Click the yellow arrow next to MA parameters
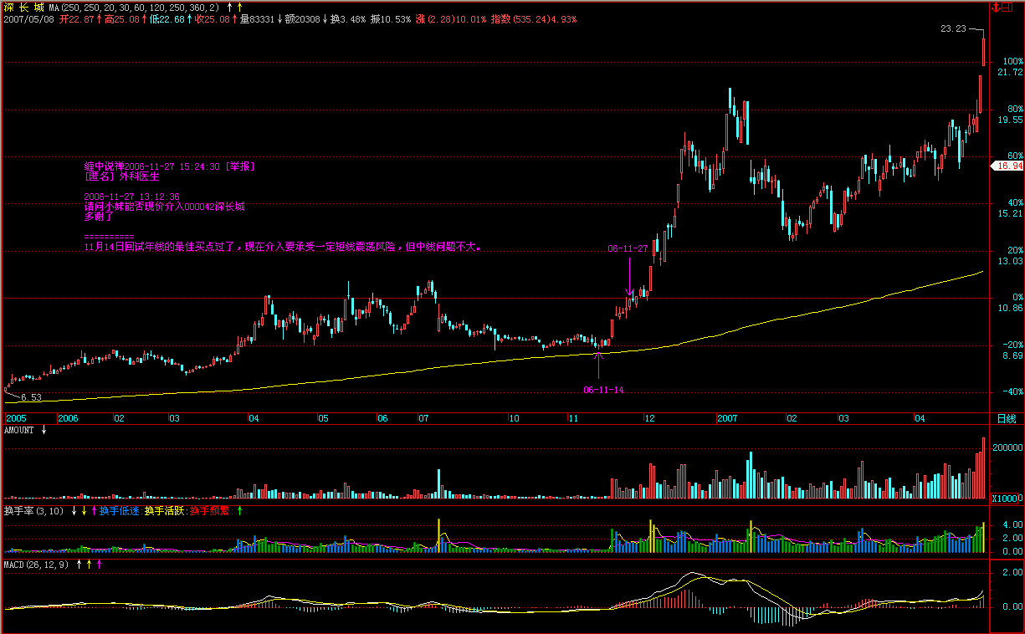Image resolution: width=1025 pixels, height=634 pixels. tap(239, 7)
